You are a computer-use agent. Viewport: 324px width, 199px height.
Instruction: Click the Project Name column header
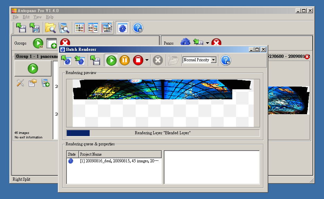(120, 154)
